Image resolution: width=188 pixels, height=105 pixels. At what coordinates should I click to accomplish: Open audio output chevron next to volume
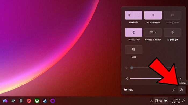[180, 79]
